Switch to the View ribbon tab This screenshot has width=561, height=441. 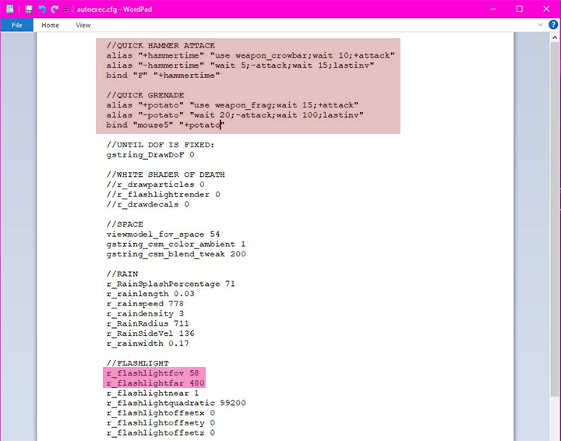pyautogui.click(x=83, y=25)
